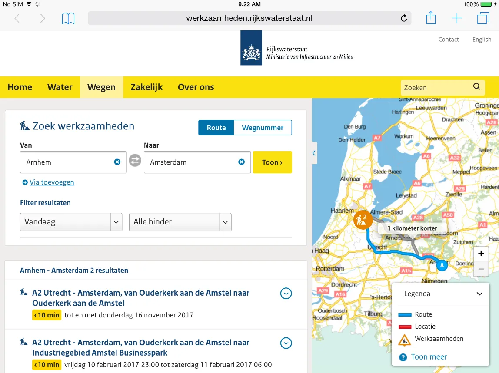
Task: Open the Vandaag filter dropdown
Action: [x=116, y=222]
